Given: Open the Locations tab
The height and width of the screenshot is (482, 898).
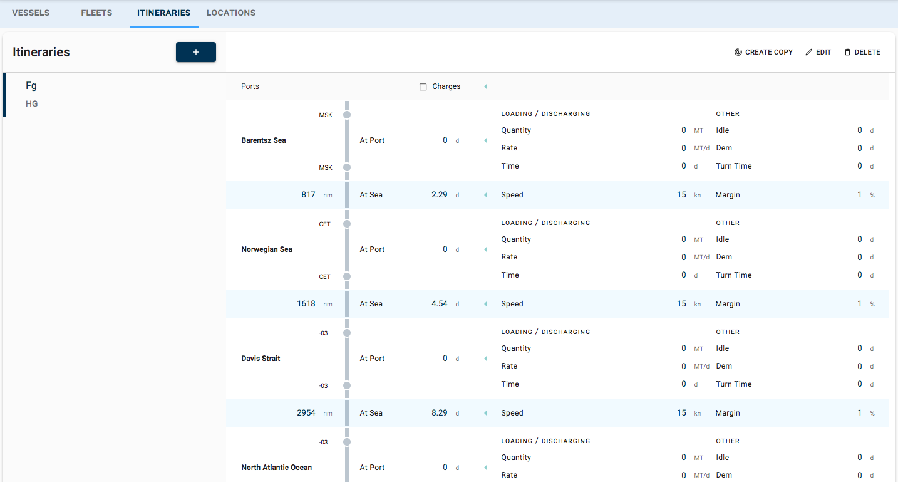Looking at the screenshot, I should click(x=230, y=13).
